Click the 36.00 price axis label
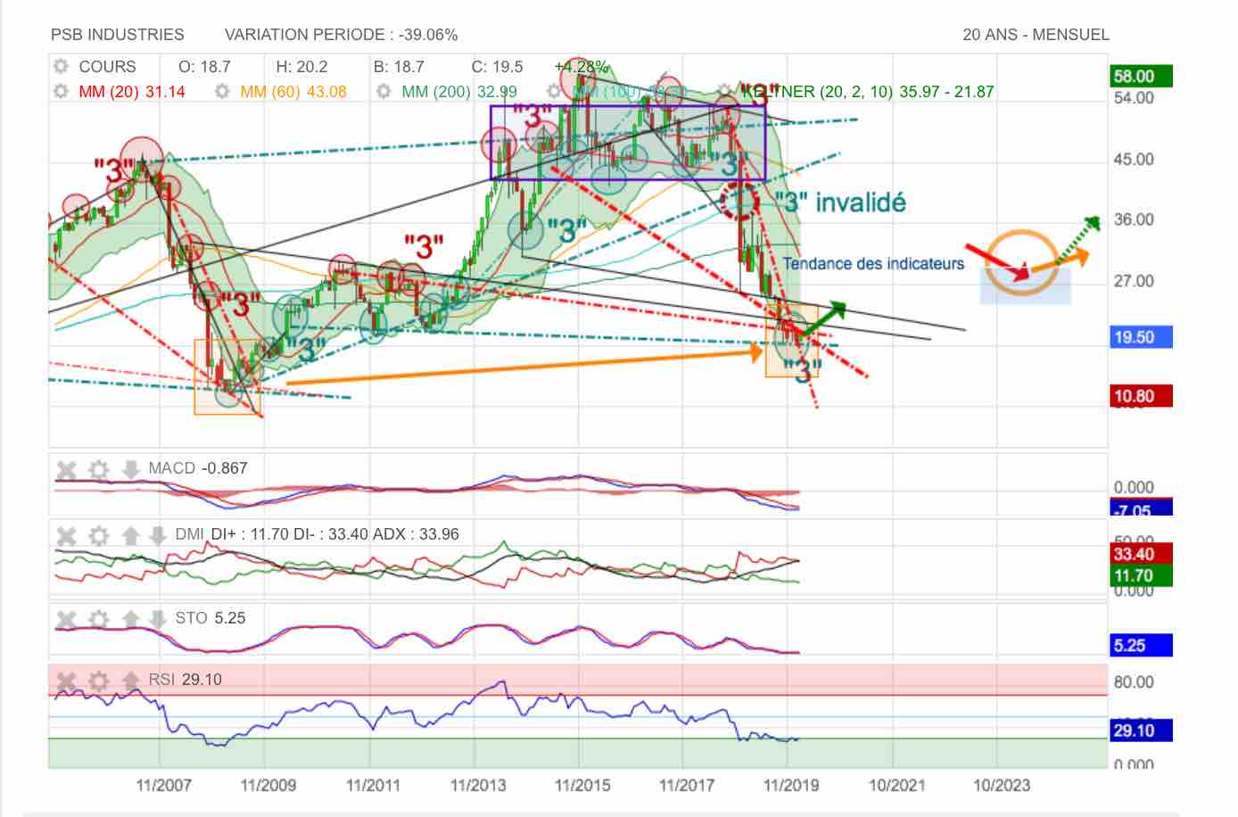Image resolution: width=1238 pixels, height=817 pixels. tap(1134, 219)
